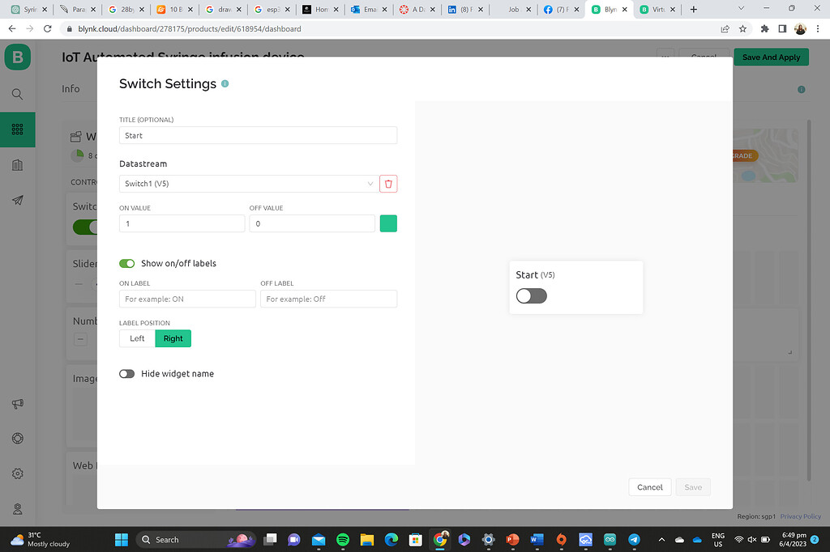
Task: Toggle the Start (V5) preview switch
Action: (x=532, y=295)
